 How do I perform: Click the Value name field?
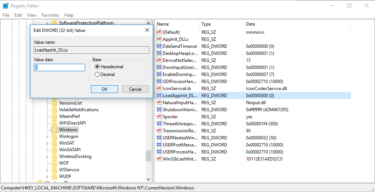click(91, 50)
